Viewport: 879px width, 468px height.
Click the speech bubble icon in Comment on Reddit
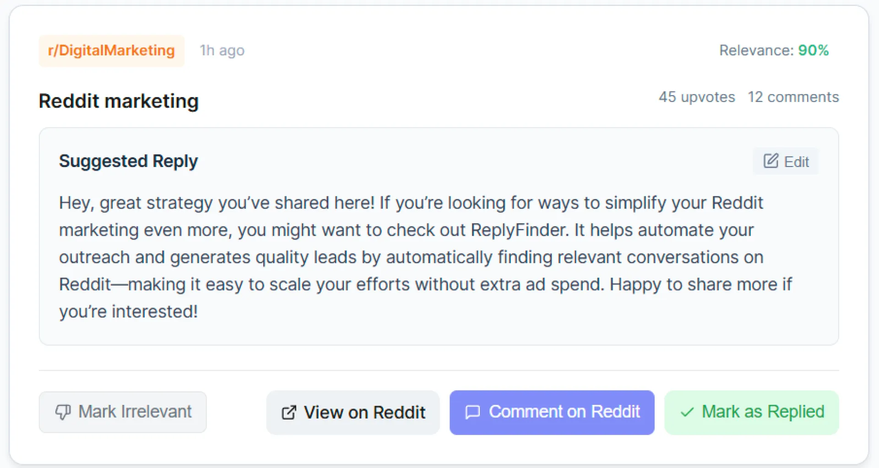click(x=472, y=412)
